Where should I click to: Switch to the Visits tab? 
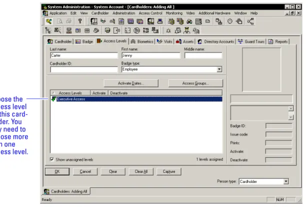click(x=164, y=42)
